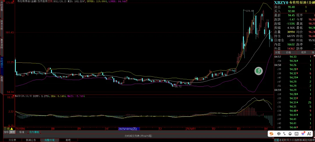Click the 内盘 value 16632
315x142 pixels.
(x=291, y=44)
